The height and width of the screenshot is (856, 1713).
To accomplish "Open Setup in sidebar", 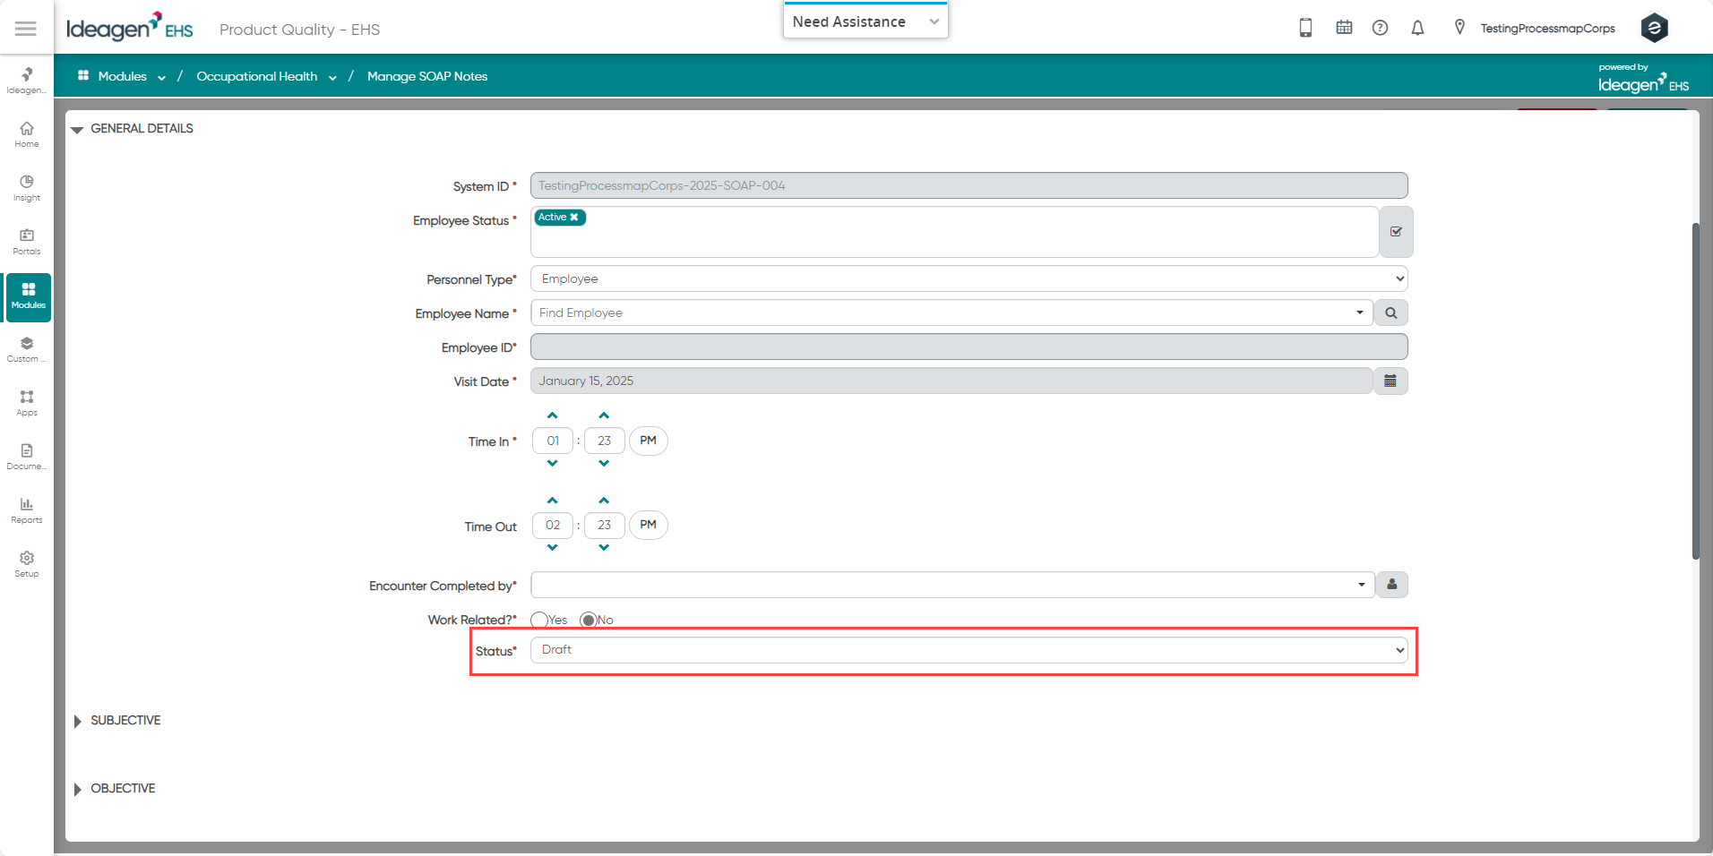I will (27, 564).
